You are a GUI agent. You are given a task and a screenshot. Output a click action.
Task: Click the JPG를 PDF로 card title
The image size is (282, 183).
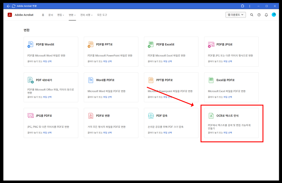pos(44,116)
